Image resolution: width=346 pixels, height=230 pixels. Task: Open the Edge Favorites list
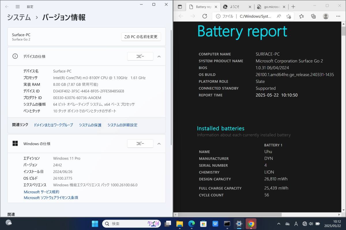(302, 16)
